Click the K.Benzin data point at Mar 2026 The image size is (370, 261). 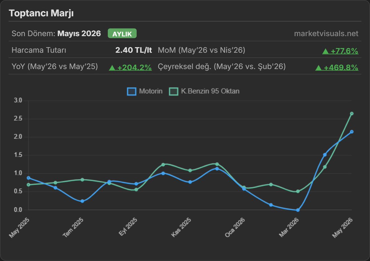[x=298, y=191]
